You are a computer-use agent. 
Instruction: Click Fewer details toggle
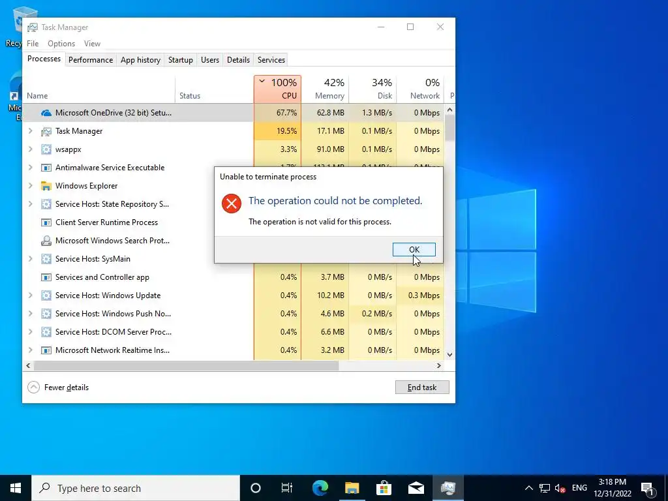tap(58, 387)
